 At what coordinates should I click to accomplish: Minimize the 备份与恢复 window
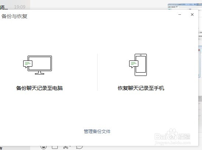click(x=180, y=15)
